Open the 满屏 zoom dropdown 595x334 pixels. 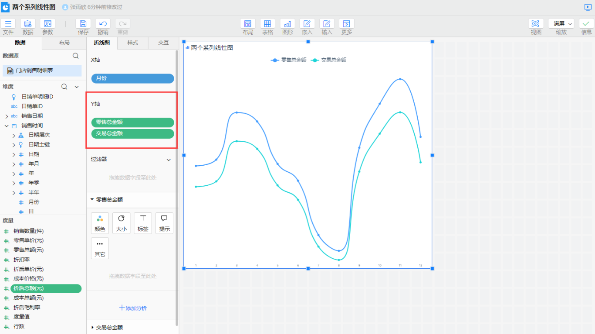[x=561, y=24]
